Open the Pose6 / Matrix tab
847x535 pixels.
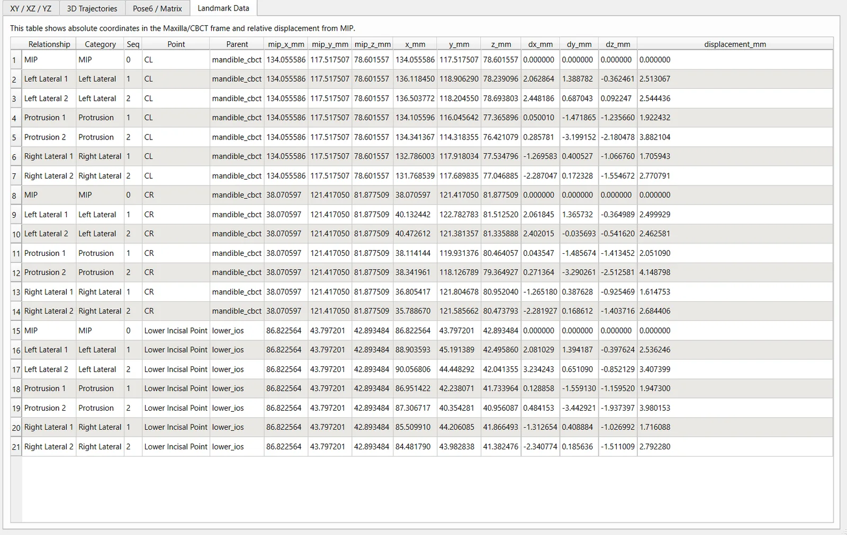coord(157,8)
